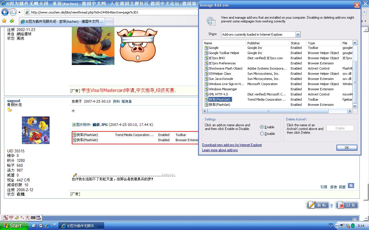The height and width of the screenshot is (230, 369).
Task: Open the Show dropdown in Manage Add-ons
Action: [x=298, y=34]
